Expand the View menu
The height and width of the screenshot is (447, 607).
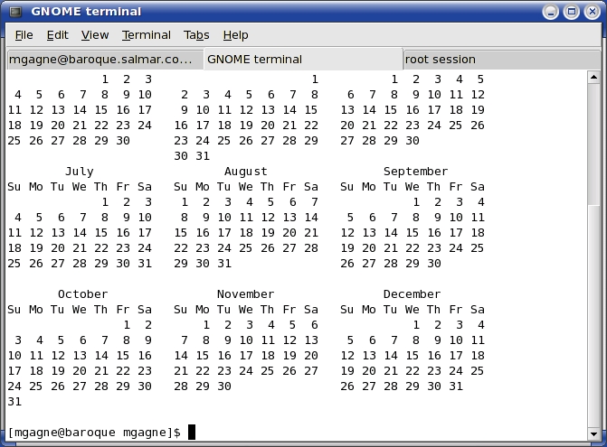click(x=95, y=35)
